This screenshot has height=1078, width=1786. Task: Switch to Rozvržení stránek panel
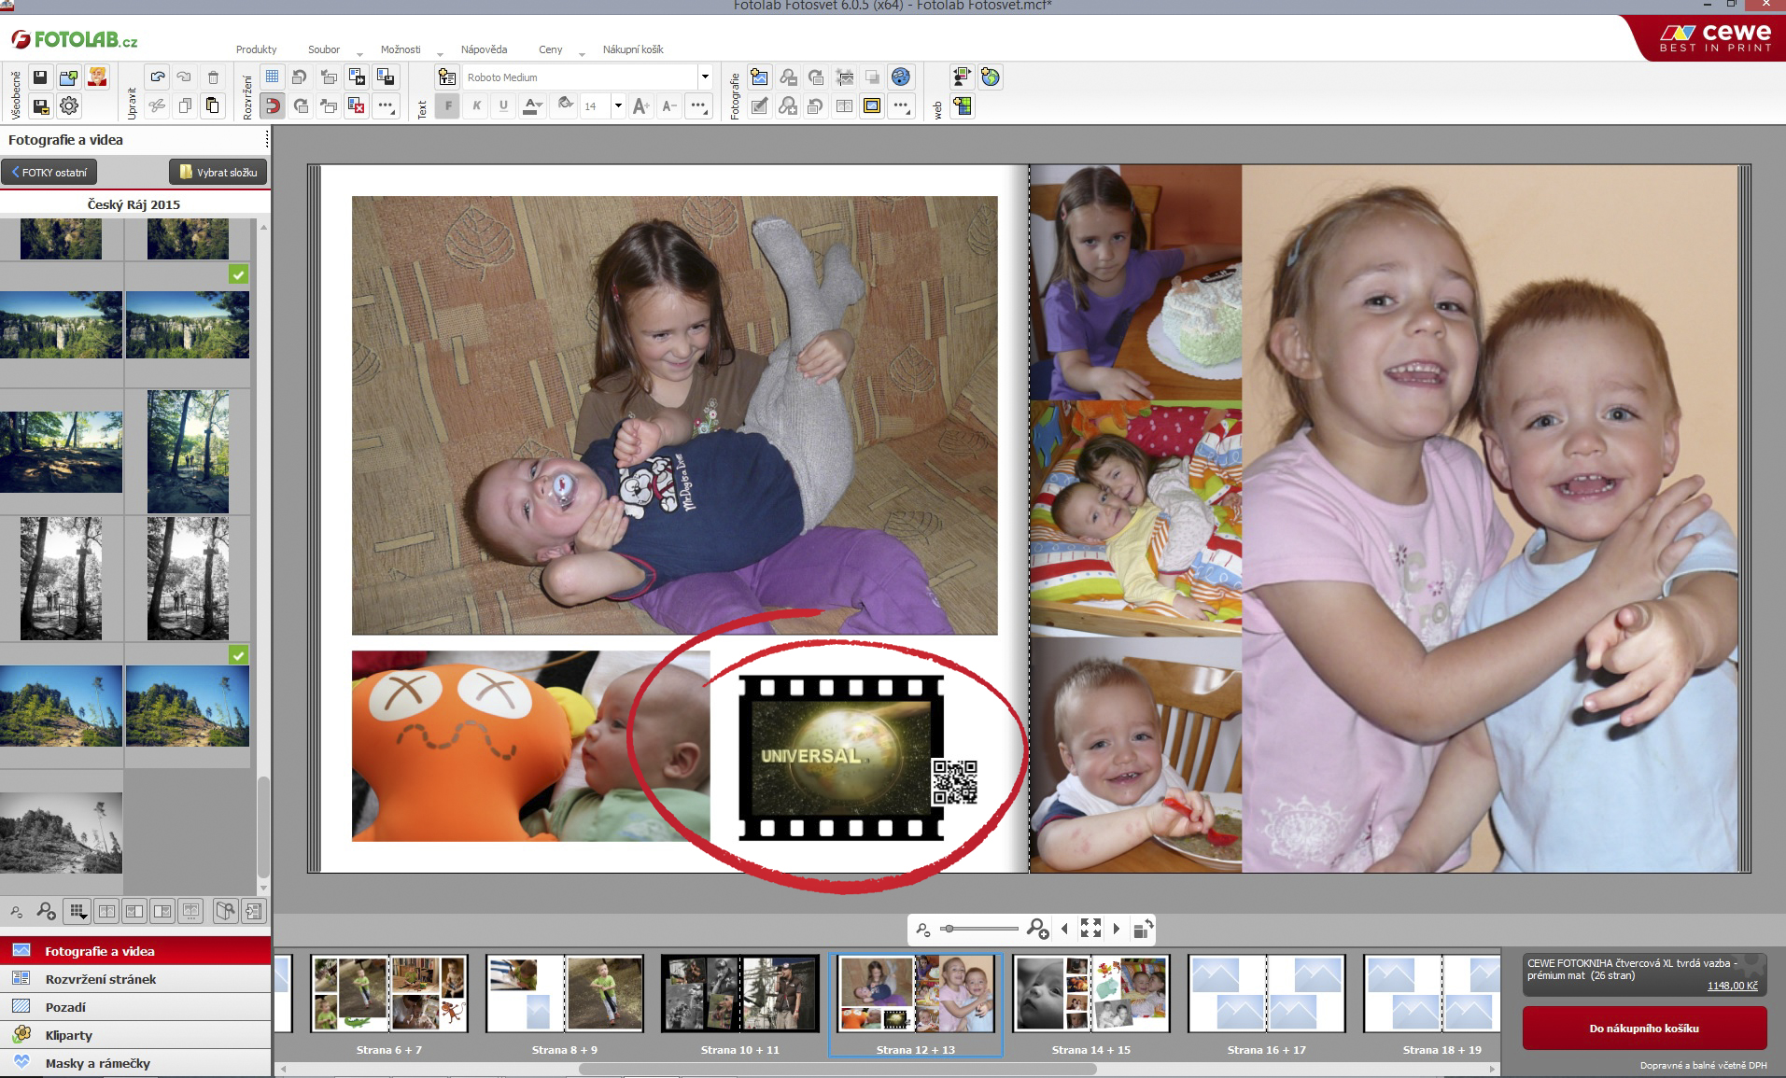(x=101, y=979)
